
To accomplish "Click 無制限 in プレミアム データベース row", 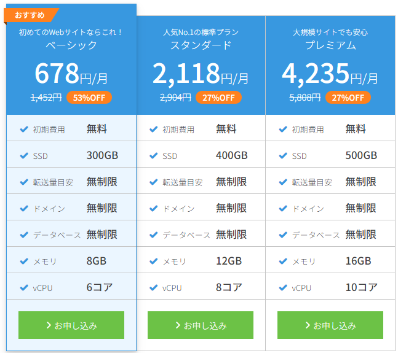I will coord(360,235).
